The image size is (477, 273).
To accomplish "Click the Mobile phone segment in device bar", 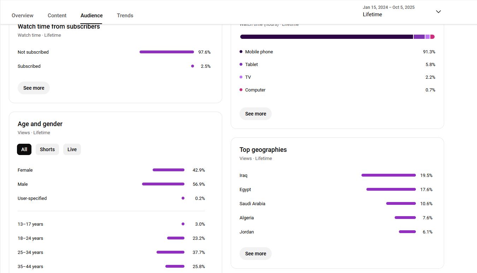I will pyautogui.click(x=326, y=37).
